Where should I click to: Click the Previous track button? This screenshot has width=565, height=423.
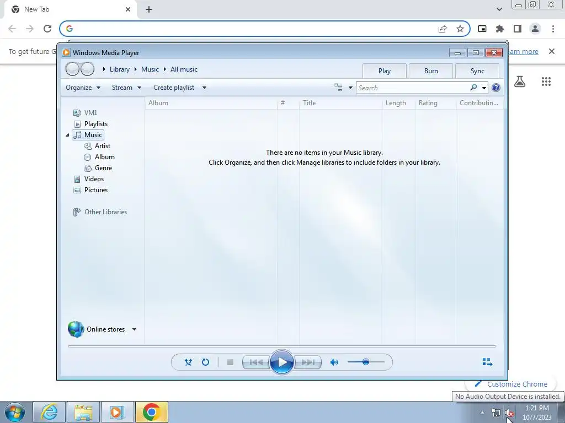pyautogui.click(x=256, y=362)
